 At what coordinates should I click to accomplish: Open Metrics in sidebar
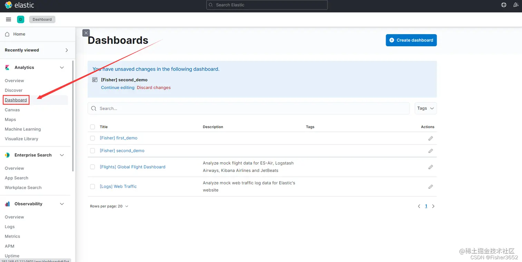coord(12,236)
